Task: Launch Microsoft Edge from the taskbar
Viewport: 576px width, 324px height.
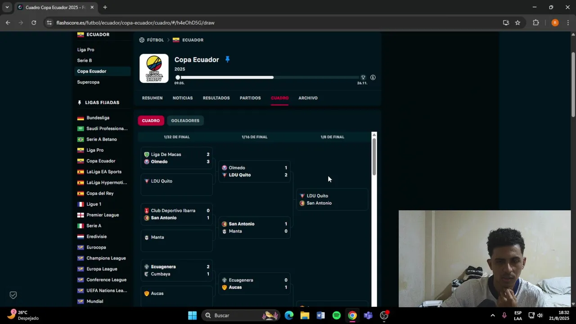Action: coord(289,315)
